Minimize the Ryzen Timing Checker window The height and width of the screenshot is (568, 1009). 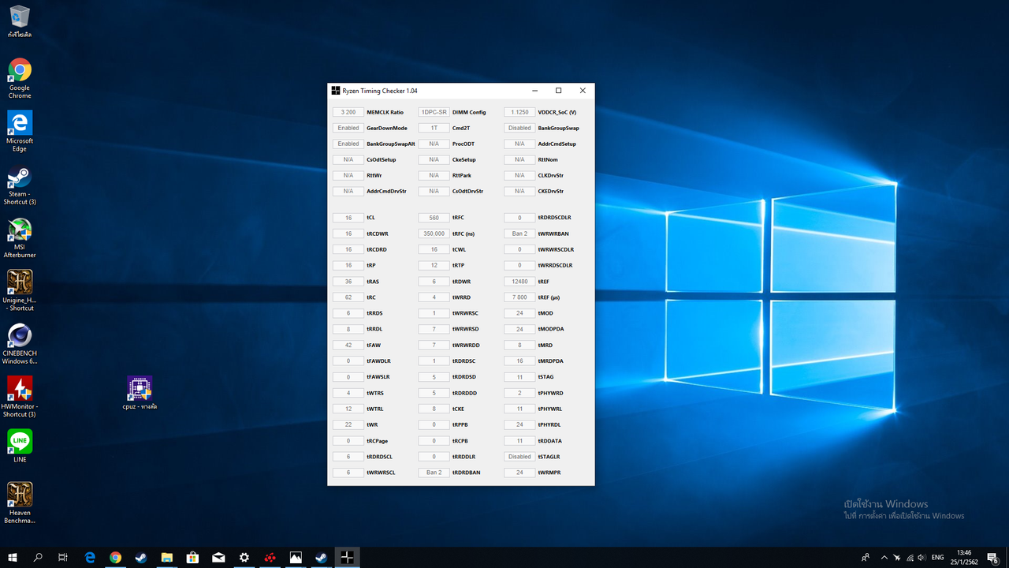point(534,91)
